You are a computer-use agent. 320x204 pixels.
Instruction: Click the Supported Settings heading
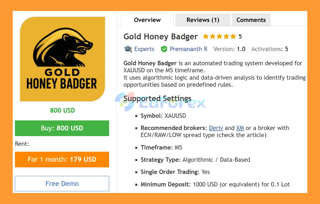[x=157, y=98]
